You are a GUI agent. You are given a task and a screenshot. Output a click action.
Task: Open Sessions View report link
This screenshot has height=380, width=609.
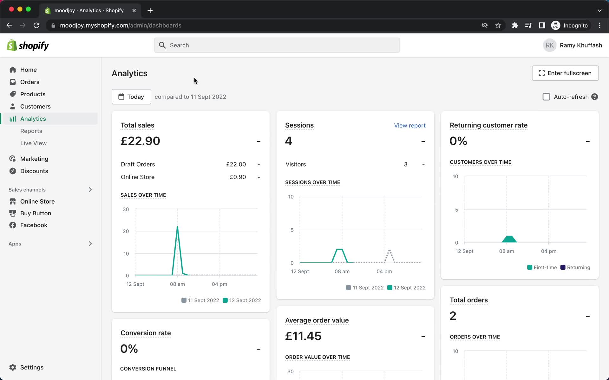(x=409, y=125)
